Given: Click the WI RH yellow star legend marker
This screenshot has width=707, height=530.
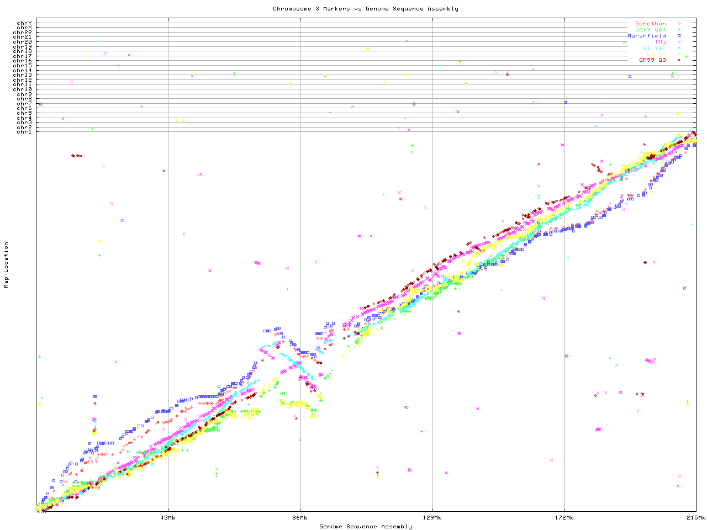Looking at the screenshot, I should (679, 54).
